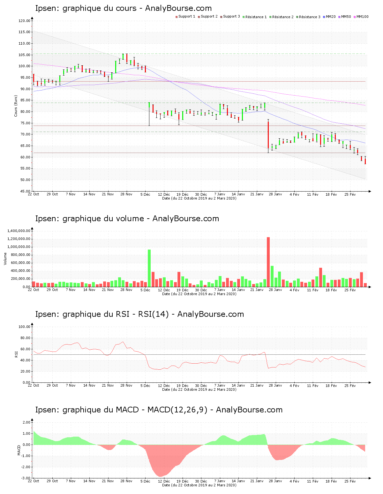Viewport: 383px width, 494px height.
Task: Click the 120.00 value on the price axis
Action: [x=24, y=21]
